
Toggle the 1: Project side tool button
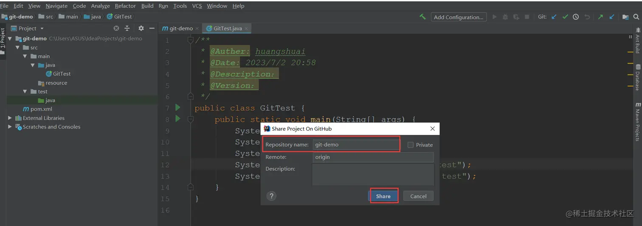[3, 42]
